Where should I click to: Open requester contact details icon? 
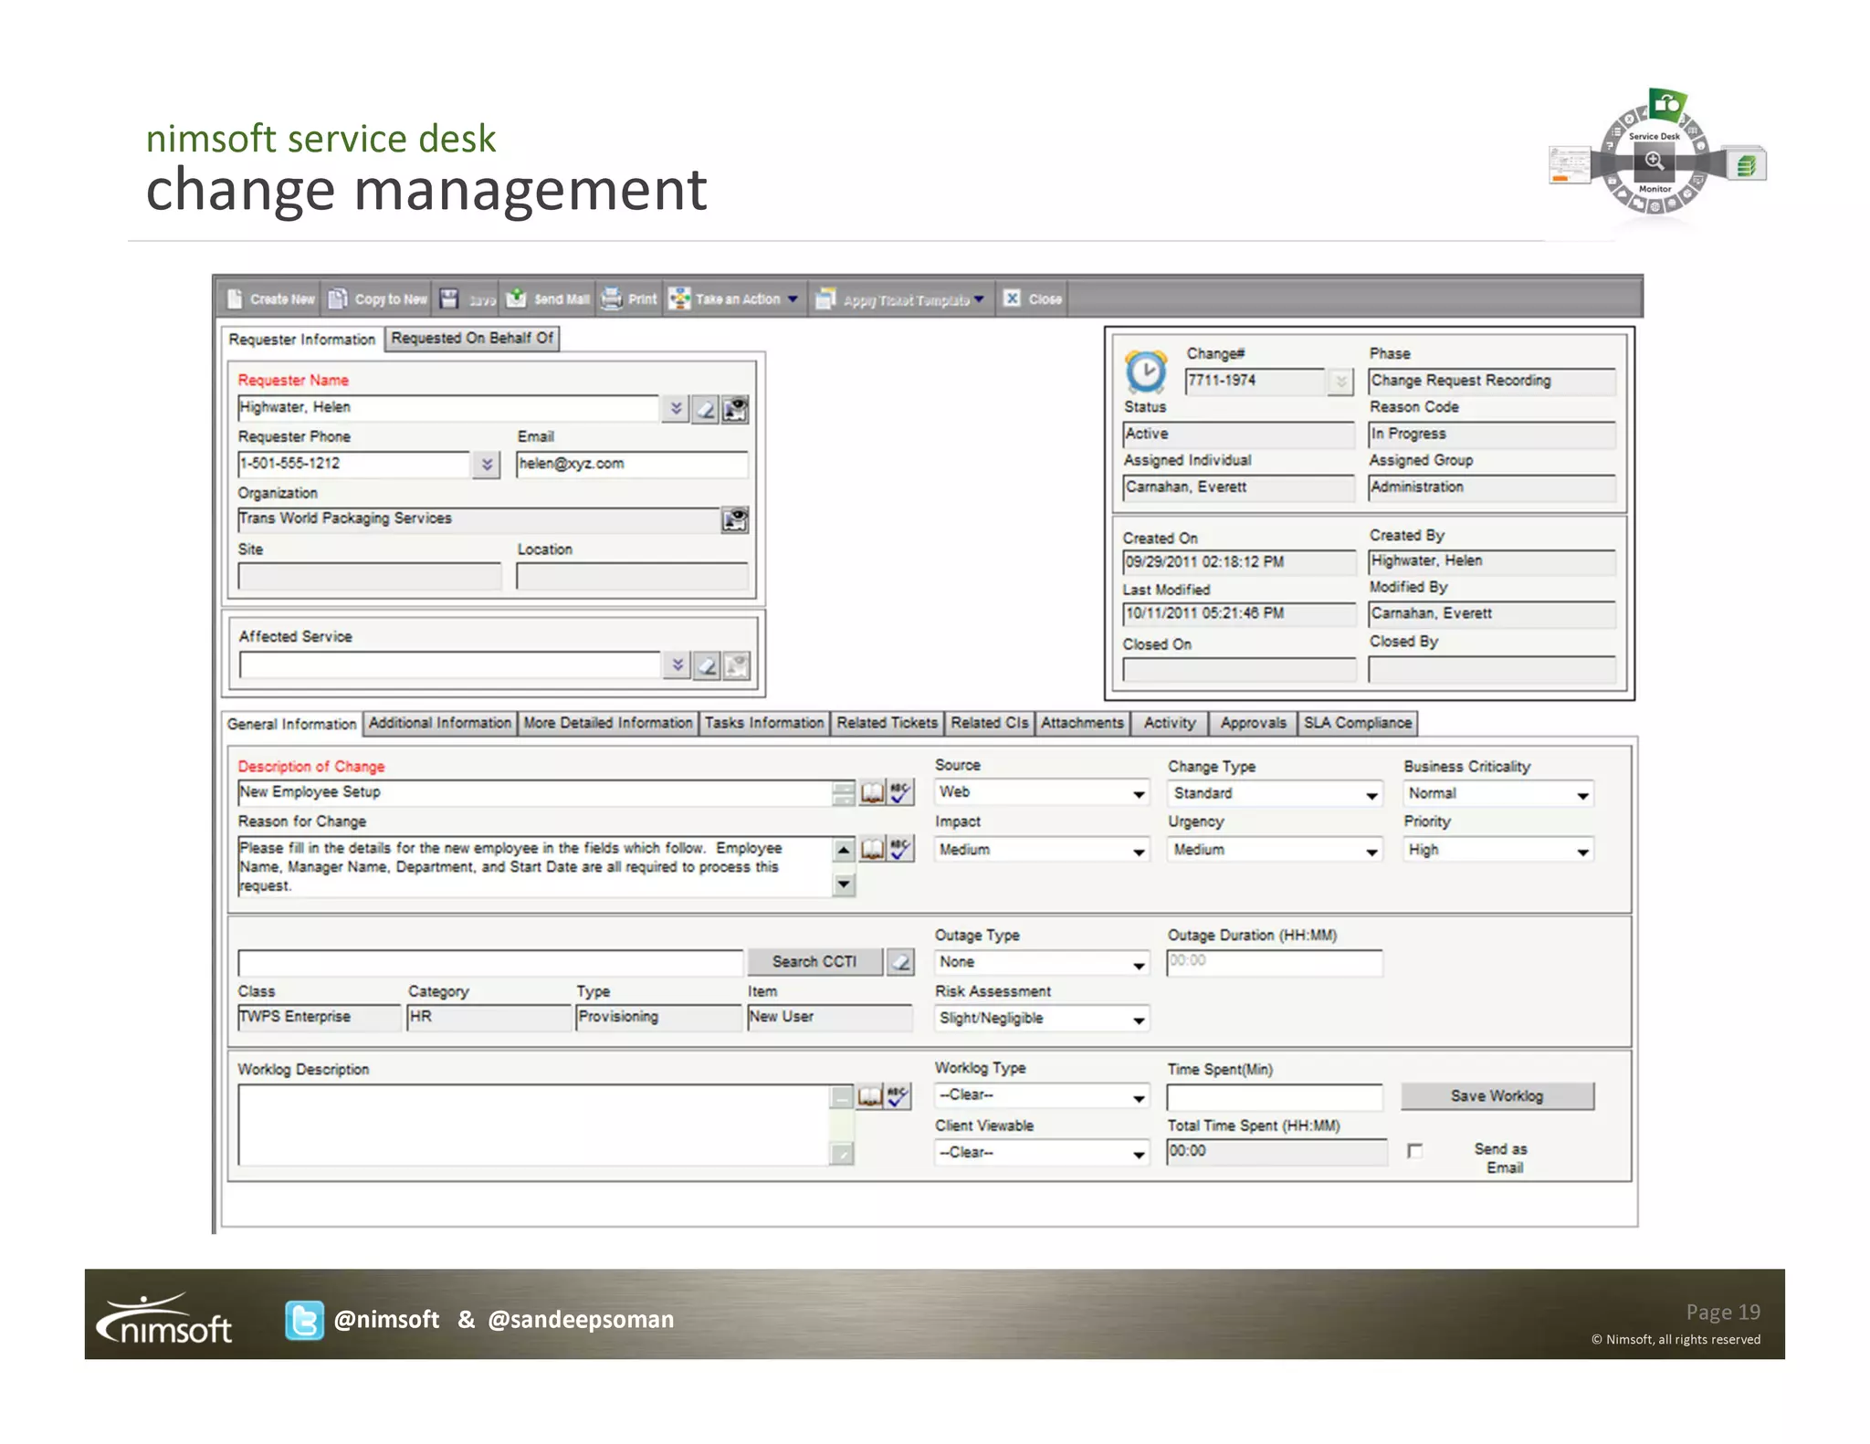tap(736, 410)
